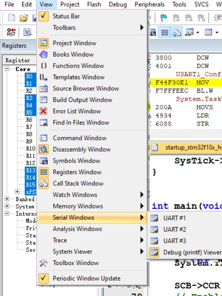
Task: Click the Call Stack Window icon in menu
Action: tap(44, 183)
